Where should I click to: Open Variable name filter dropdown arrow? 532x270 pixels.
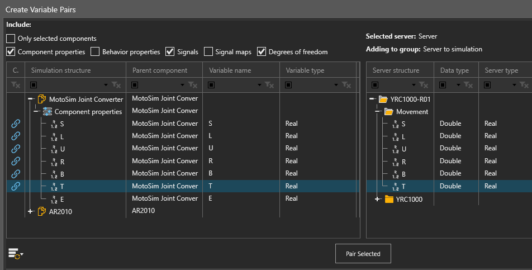(259, 85)
